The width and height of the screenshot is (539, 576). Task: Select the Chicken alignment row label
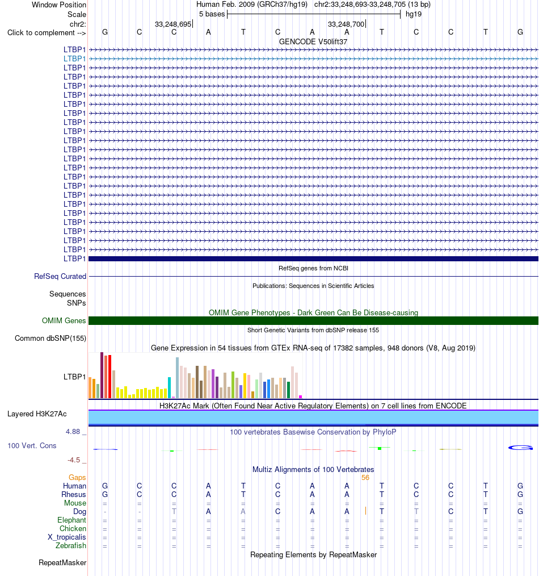click(73, 528)
